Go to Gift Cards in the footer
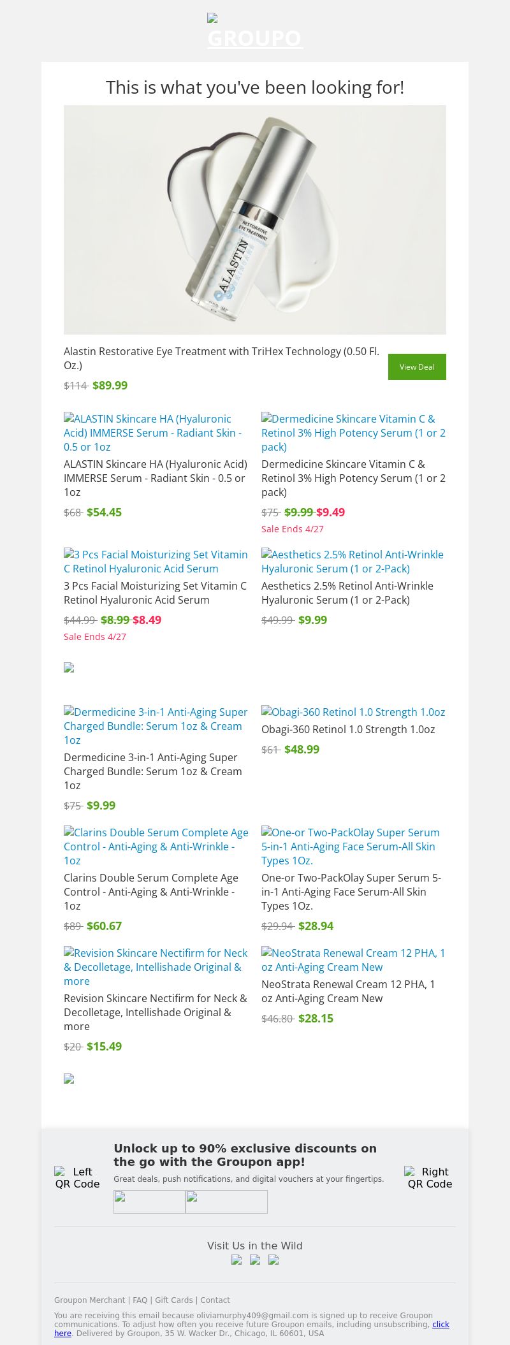Image resolution: width=510 pixels, height=1345 pixels. click(x=173, y=1300)
